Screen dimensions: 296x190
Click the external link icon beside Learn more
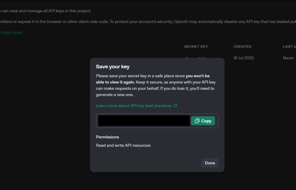(175, 106)
